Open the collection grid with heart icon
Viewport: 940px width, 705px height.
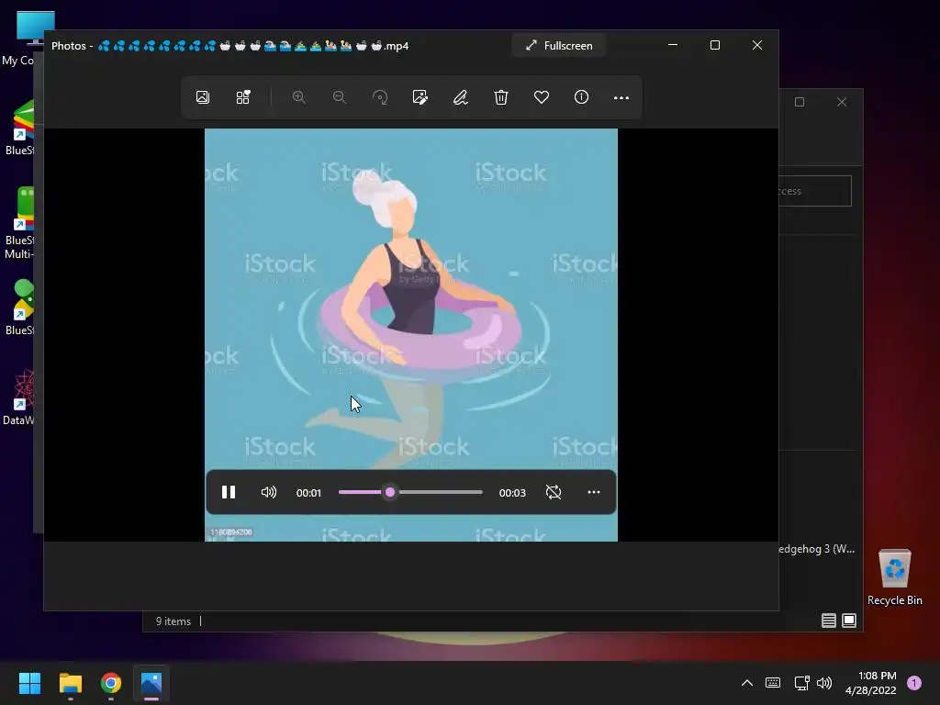click(x=242, y=97)
